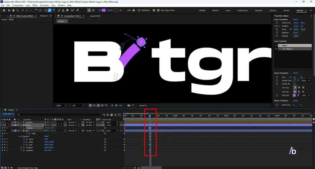Select the Selection arrow tool
Viewport: 315px width, 169px height.
9,10
